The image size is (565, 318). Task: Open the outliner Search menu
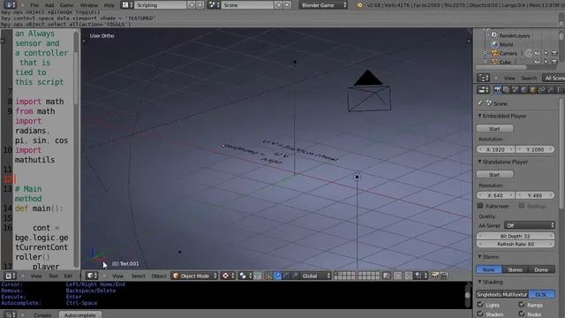point(529,78)
